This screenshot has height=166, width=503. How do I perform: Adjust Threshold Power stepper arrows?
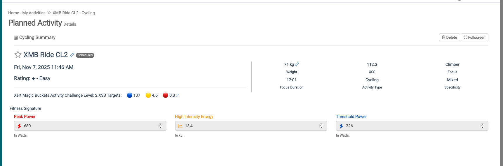pyautogui.click(x=482, y=126)
